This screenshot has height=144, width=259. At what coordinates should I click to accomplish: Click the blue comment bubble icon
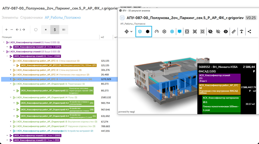tap(179, 32)
